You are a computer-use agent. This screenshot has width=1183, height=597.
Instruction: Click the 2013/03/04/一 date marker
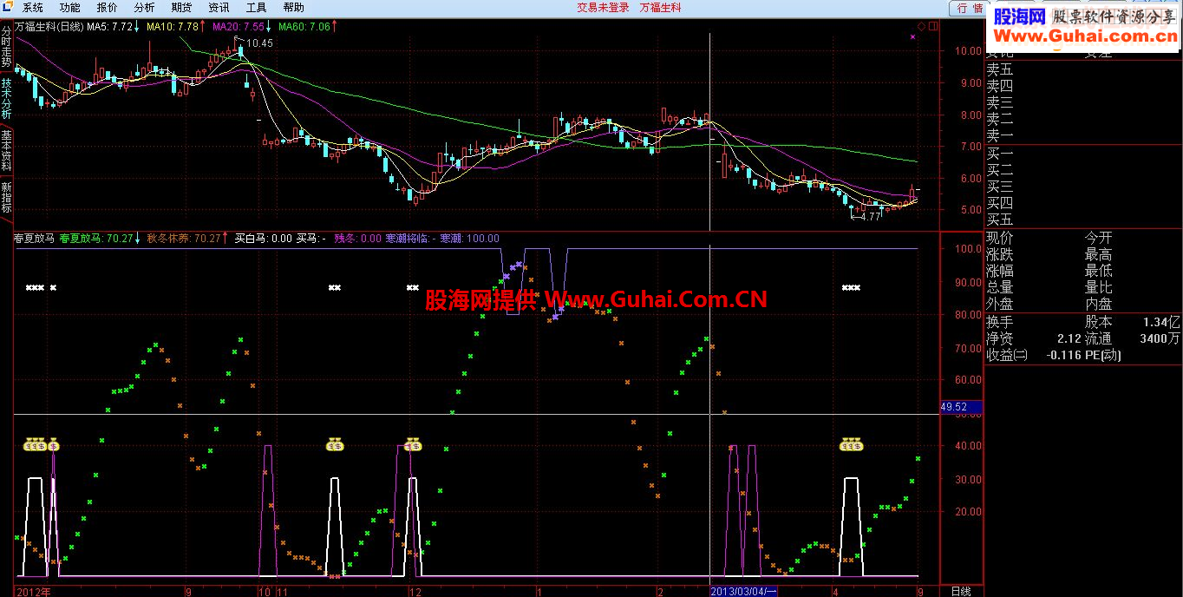coord(743,591)
